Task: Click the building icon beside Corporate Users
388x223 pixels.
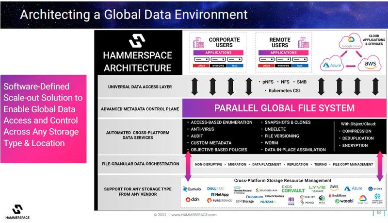Action: click(199, 43)
